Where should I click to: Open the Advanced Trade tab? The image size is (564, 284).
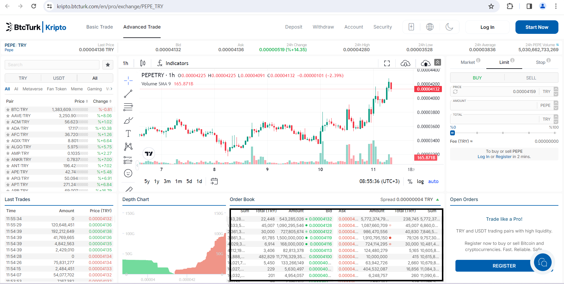coord(142,27)
